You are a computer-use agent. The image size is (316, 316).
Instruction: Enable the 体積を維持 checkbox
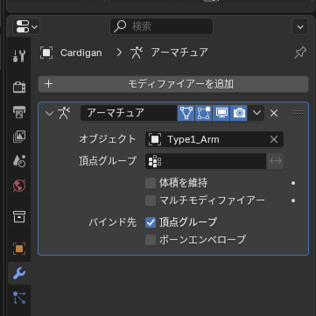[151, 183]
